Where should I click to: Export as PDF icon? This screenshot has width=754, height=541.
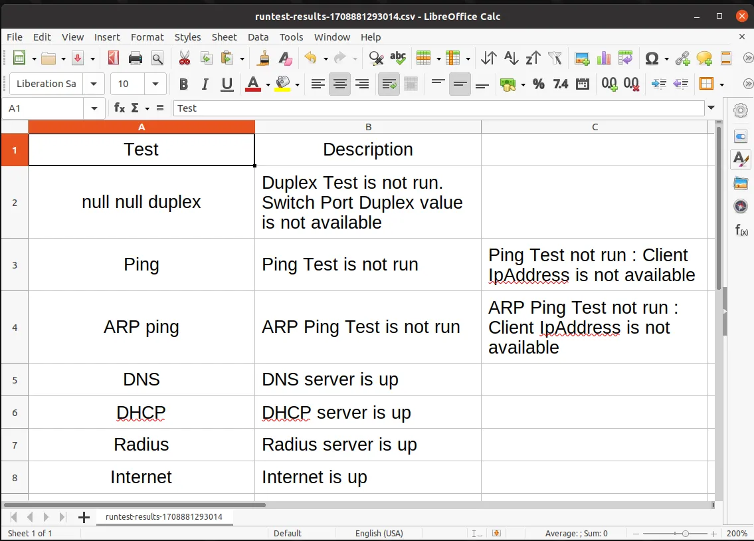(114, 58)
